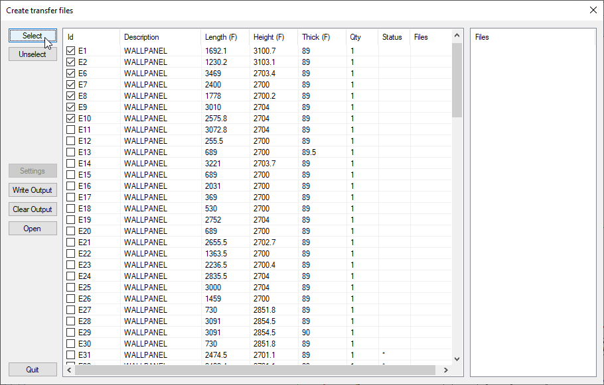Sort list by Status column header
Screen dimensions: 604x385
[x=392, y=37]
